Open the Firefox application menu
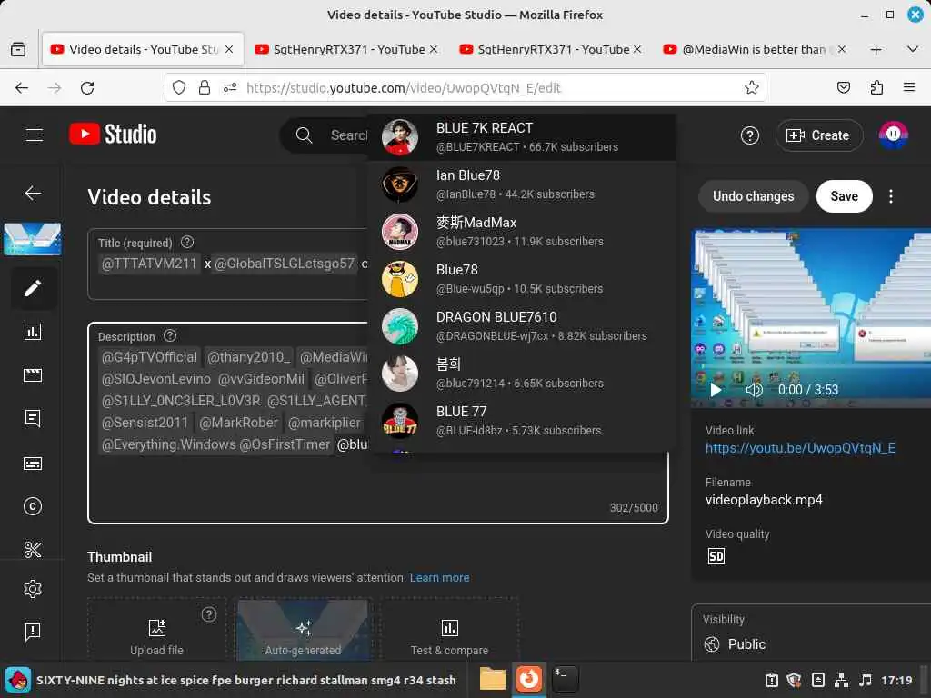The image size is (931, 698). click(x=908, y=88)
